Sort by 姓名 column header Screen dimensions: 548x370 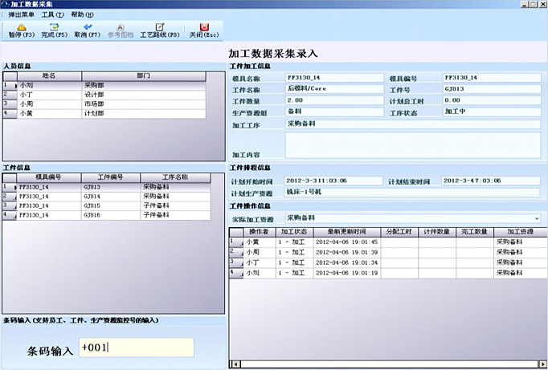point(48,75)
